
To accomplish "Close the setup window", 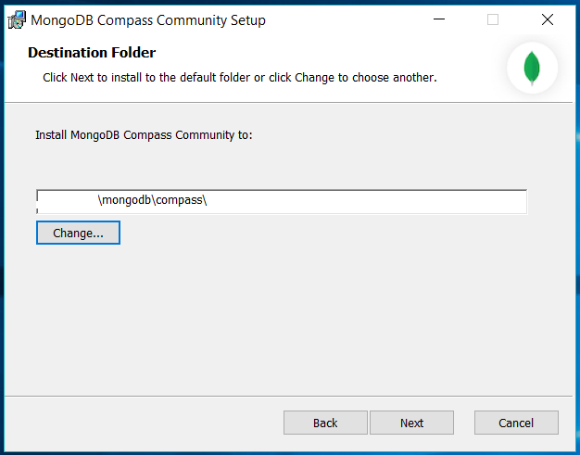I will (x=548, y=19).
